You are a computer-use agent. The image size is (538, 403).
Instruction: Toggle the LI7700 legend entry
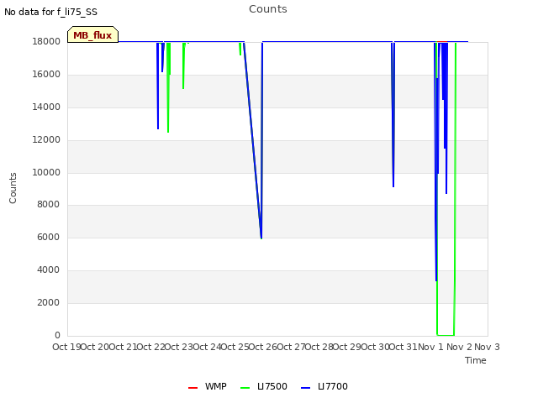pos(324,386)
